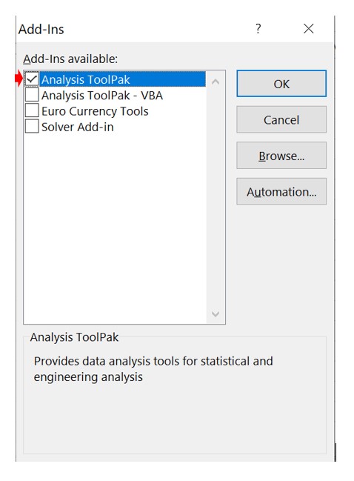The width and height of the screenshot is (354, 481).
Task: Tick the Euro Currency Tools checkbox
Action: (x=32, y=110)
